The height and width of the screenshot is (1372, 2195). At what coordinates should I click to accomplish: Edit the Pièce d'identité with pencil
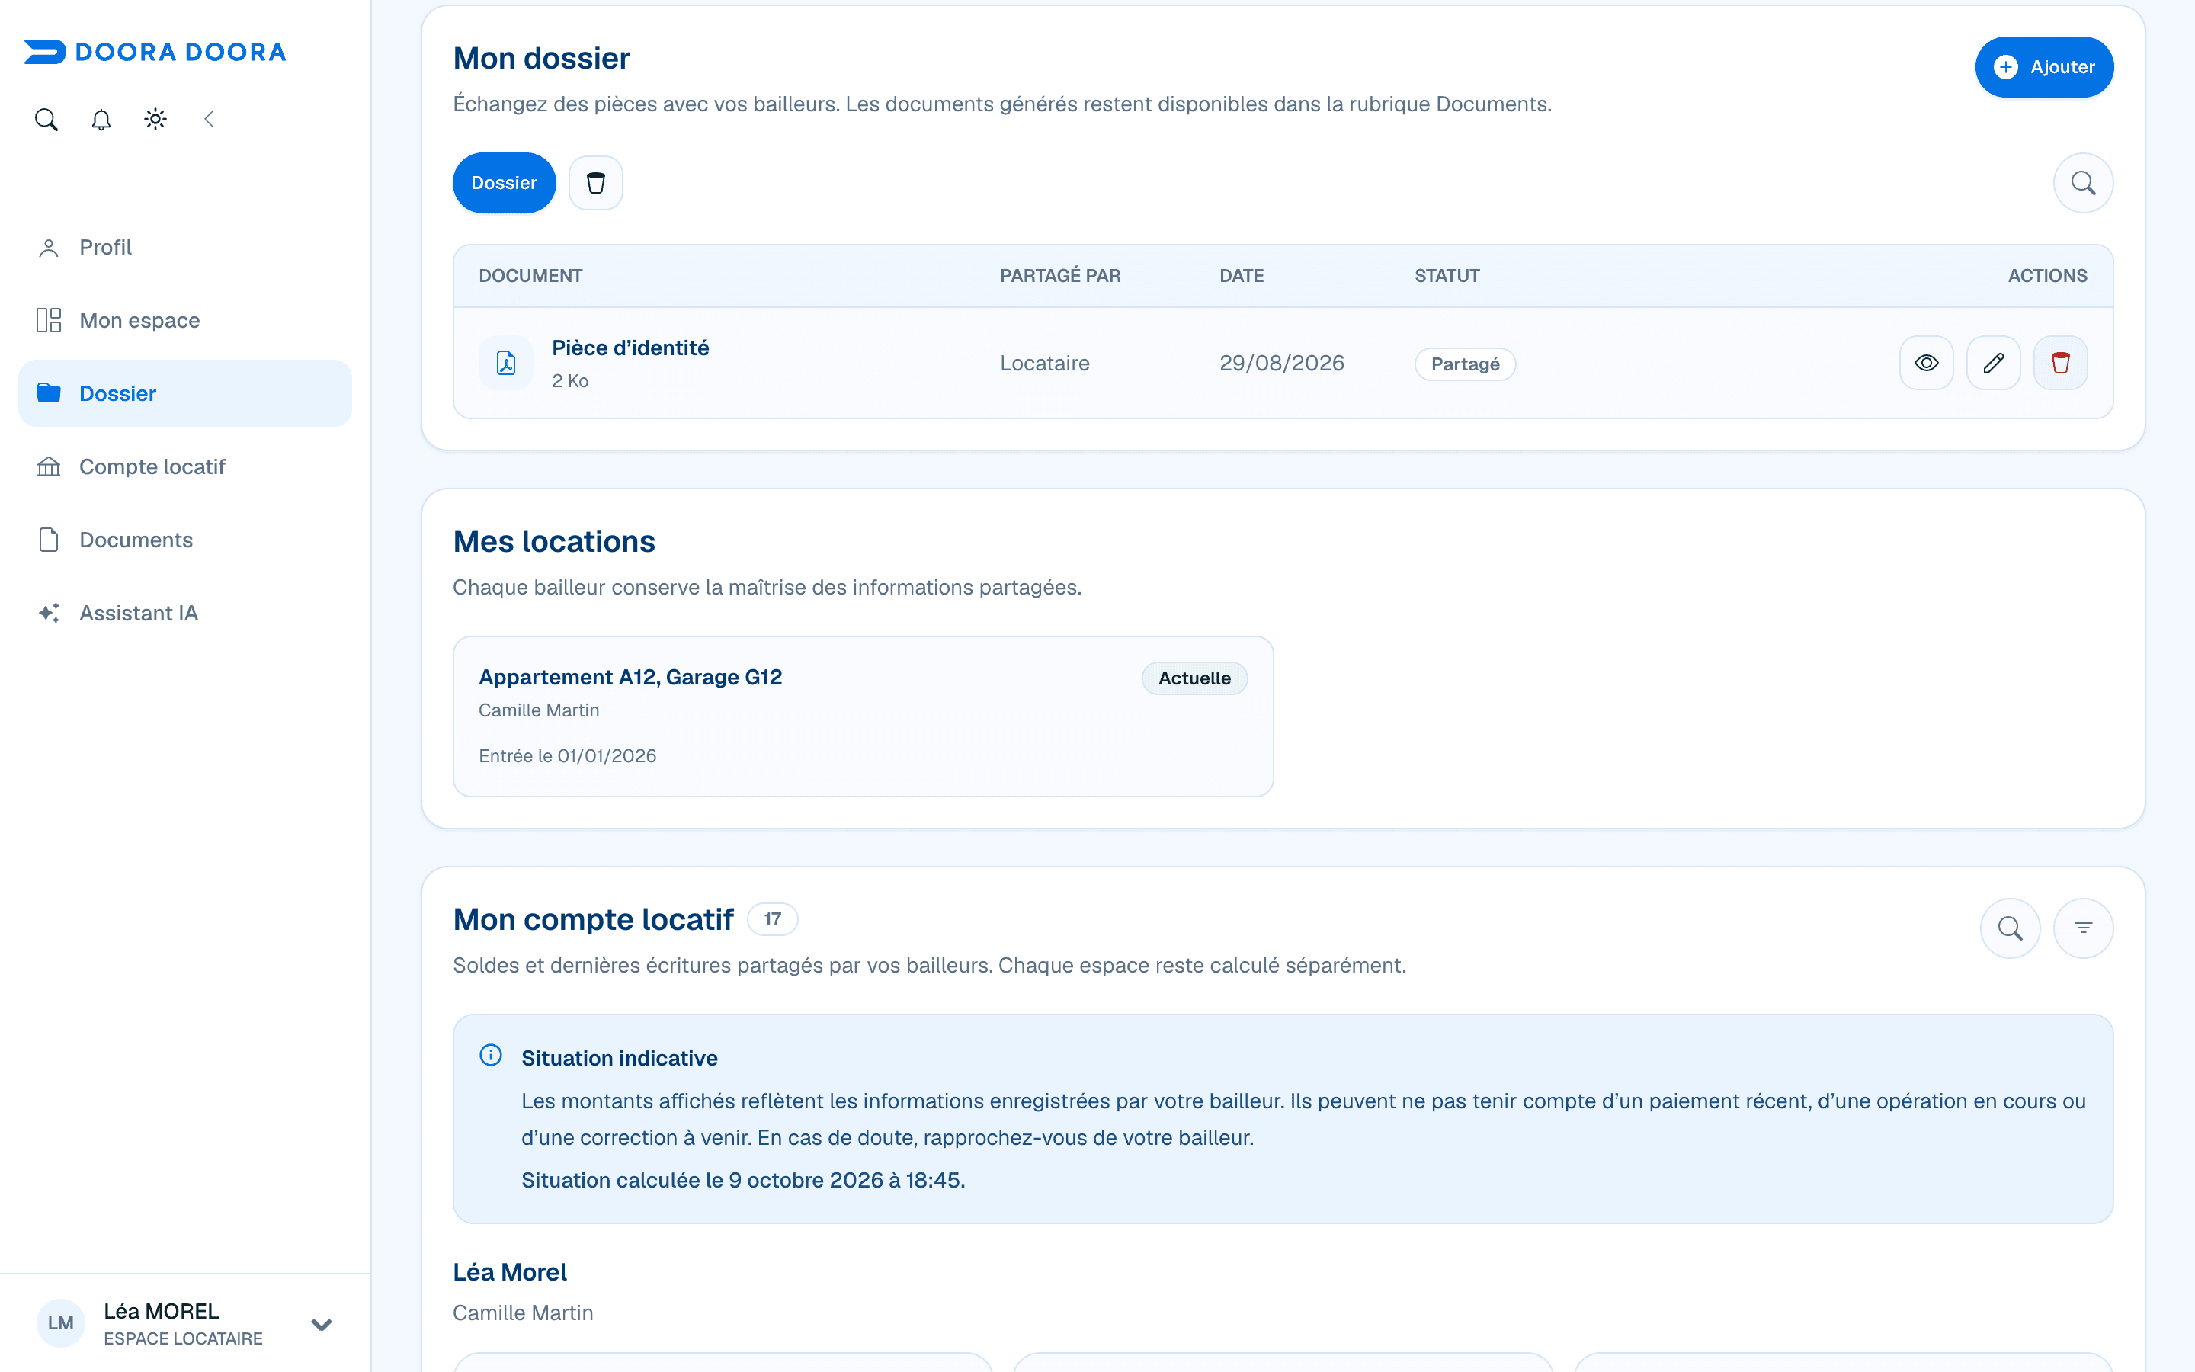point(1994,363)
